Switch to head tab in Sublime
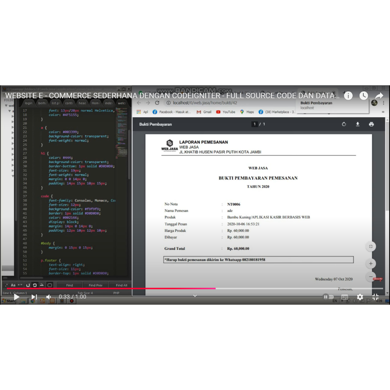The image size is (390, 390). tap(82, 103)
